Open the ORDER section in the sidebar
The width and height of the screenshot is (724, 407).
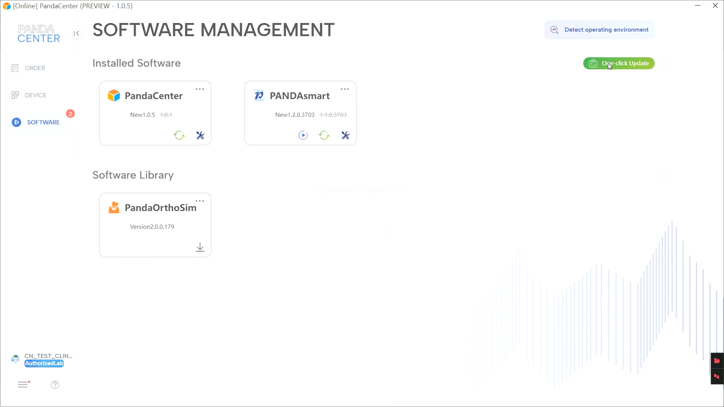(28, 68)
